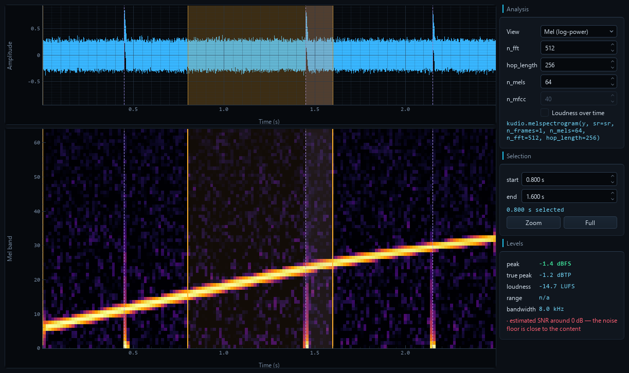
Task: Open the View dropdown showing Mel (log-power)
Action: click(579, 31)
